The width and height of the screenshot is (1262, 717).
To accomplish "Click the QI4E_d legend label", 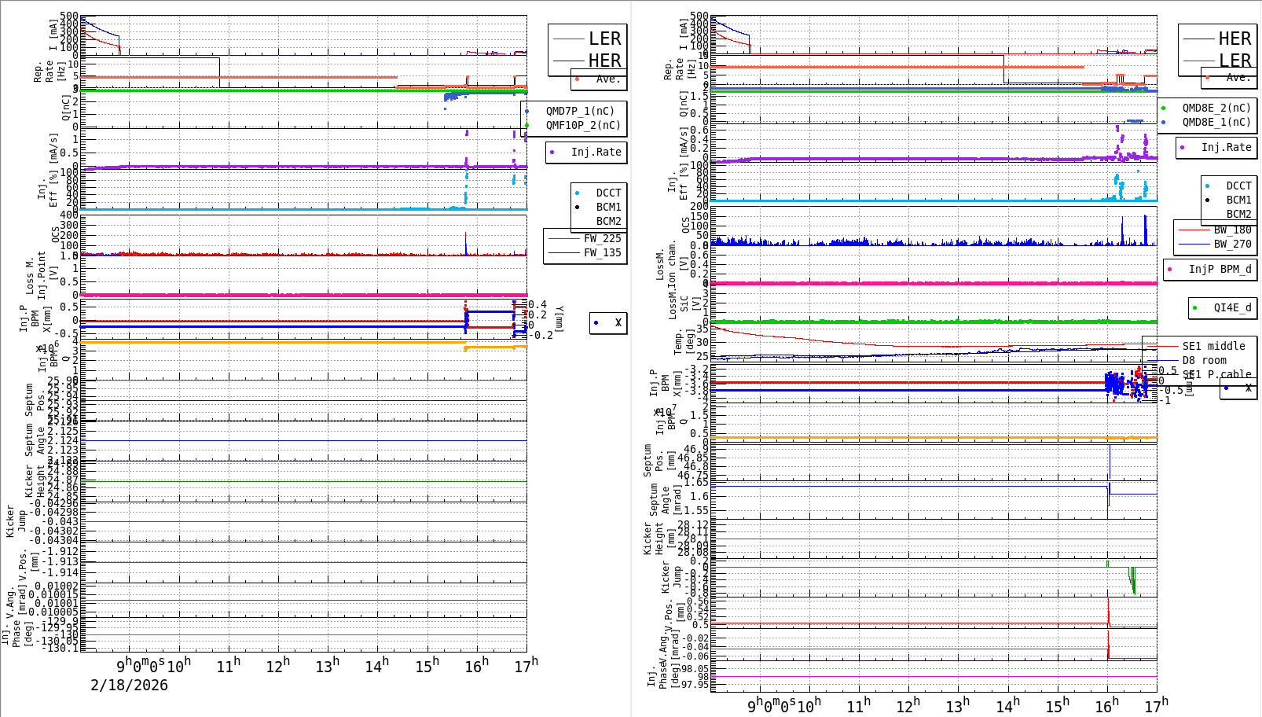I will 1232,307.
